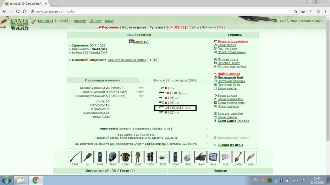
Task: Switch to Параметры и умения tab
Action: pos(103,80)
